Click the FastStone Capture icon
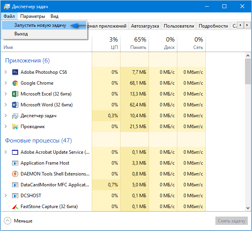Viewport: 252px width, 231px height. [15, 207]
